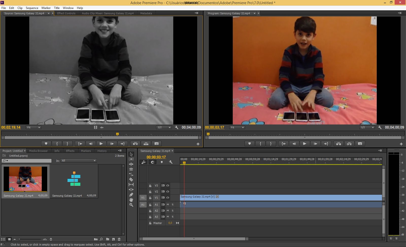Toggle visibility of track V1
406x247 pixels.
coord(168,198)
